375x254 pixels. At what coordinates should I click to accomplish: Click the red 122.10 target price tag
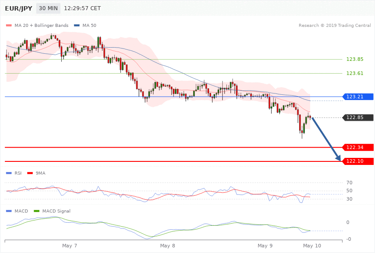pyautogui.click(x=358, y=161)
